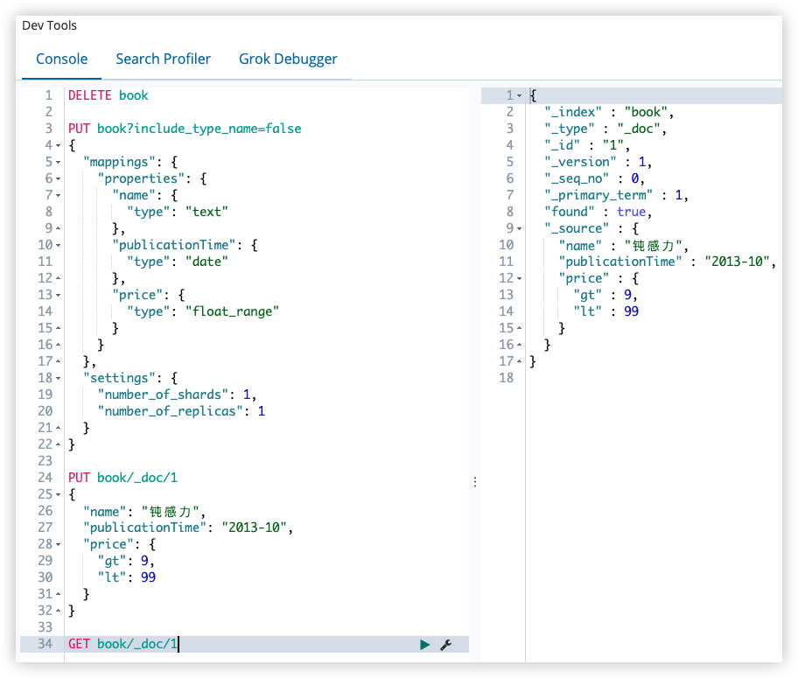The width and height of the screenshot is (798, 678).
Task: Click the GET book/_doc/1 request line
Action: [x=122, y=645]
